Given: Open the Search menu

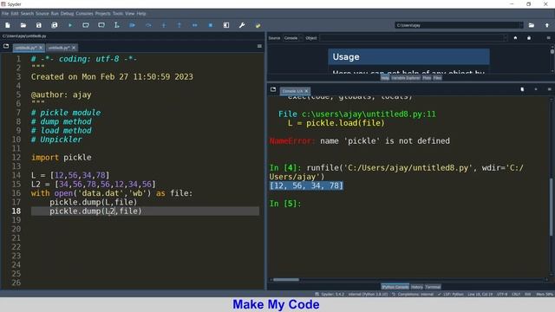Looking at the screenshot, I should (27, 14).
